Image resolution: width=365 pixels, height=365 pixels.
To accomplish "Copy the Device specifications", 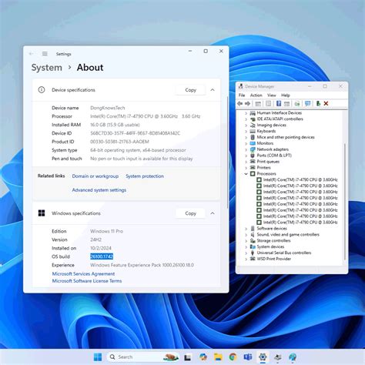I will tap(190, 90).
